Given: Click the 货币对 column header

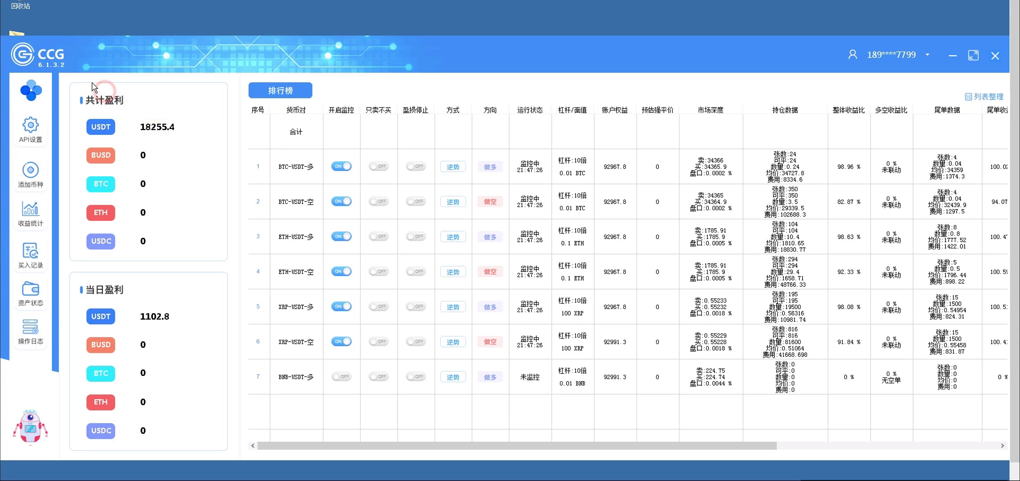Looking at the screenshot, I should 296,110.
